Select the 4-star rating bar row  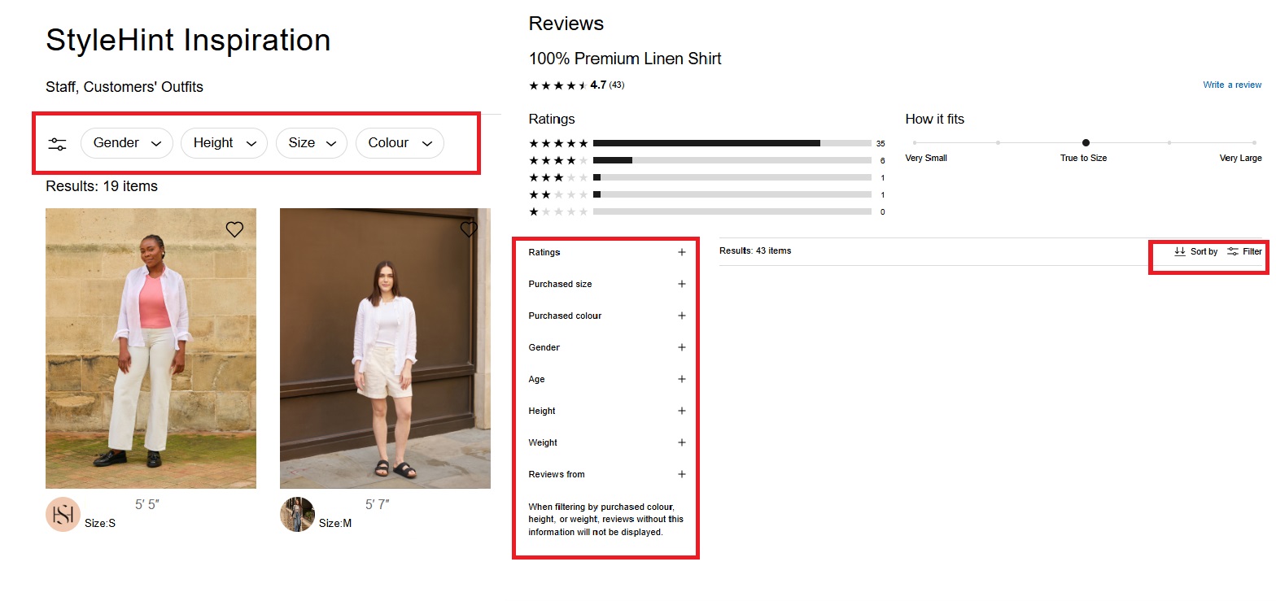pos(732,160)
